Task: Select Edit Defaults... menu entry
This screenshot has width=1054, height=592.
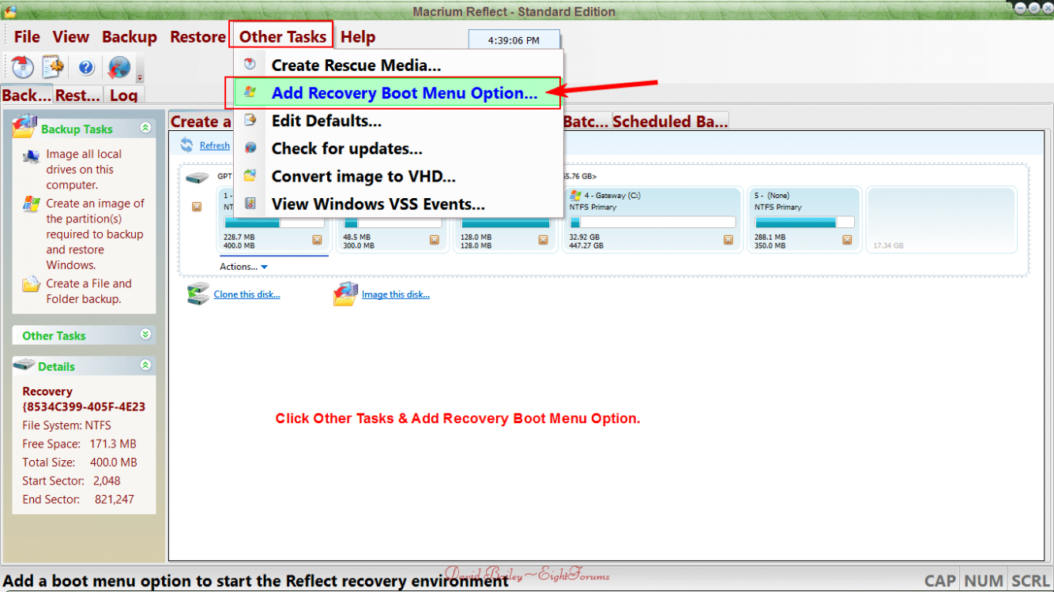Action: 399,121
